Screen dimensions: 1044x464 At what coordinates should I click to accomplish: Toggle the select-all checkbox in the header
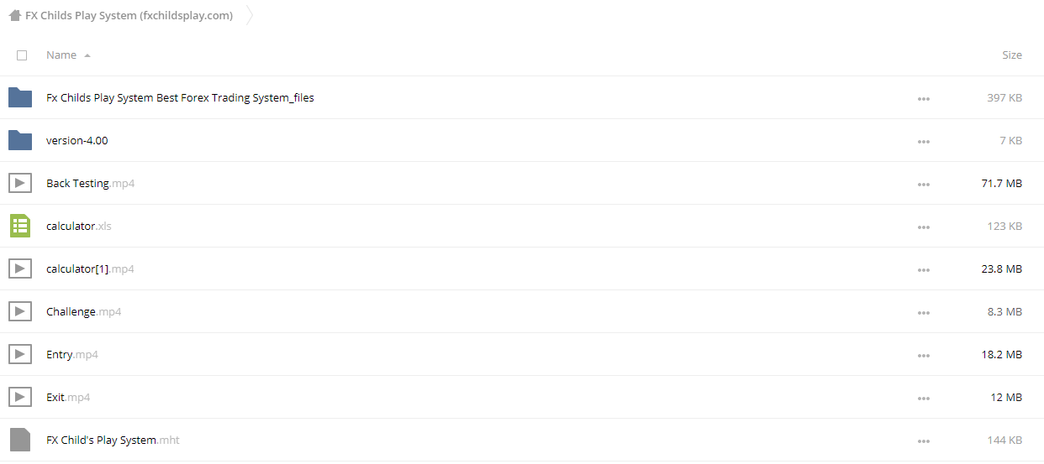(22, 55)
